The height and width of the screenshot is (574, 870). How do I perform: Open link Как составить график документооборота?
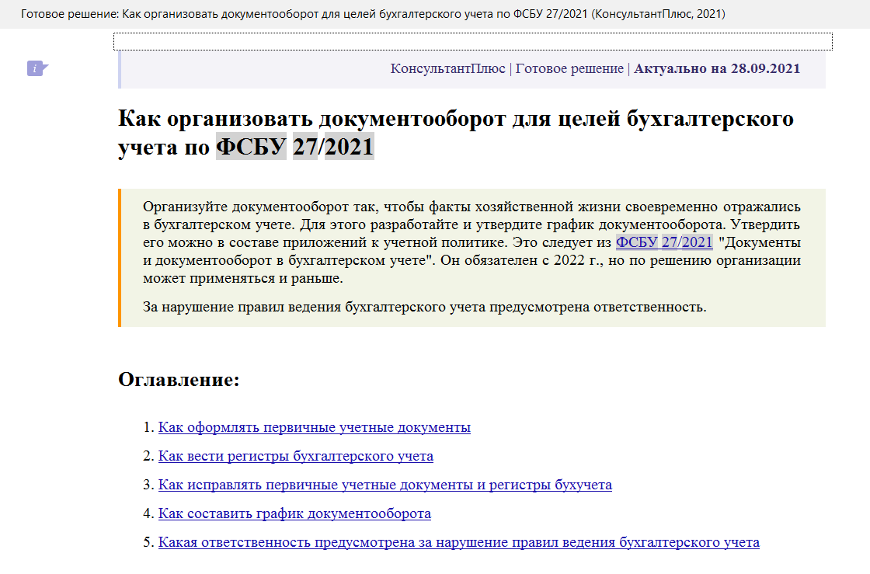pos(294,513)
